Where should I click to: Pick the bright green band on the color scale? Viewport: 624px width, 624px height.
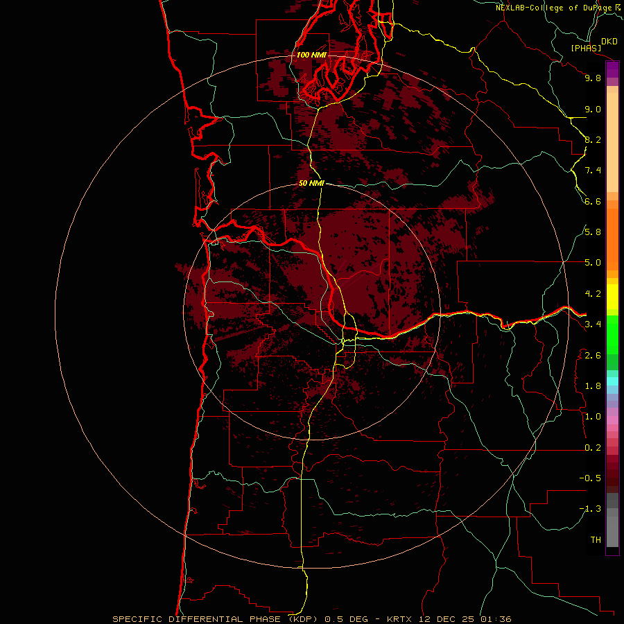(612, 335)
